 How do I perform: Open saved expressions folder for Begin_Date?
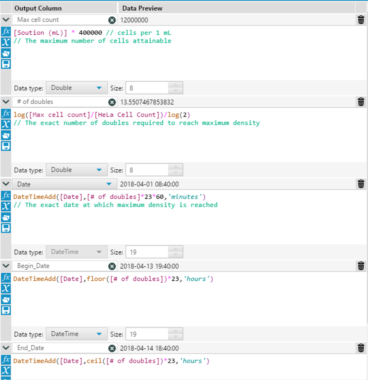(6, 299)
